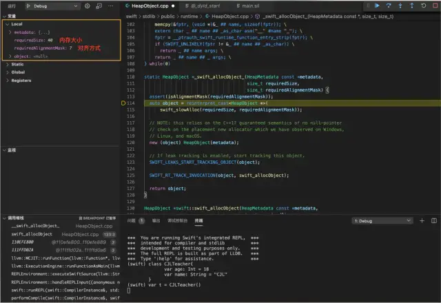
Task: Add a new terminal with plus icon
Action: [422, 220]
